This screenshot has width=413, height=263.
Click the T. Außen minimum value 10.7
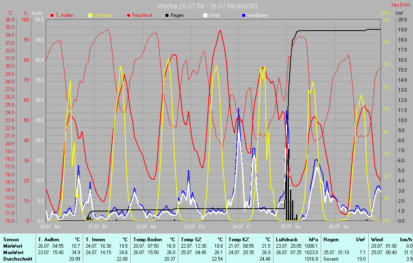(75, 246)
